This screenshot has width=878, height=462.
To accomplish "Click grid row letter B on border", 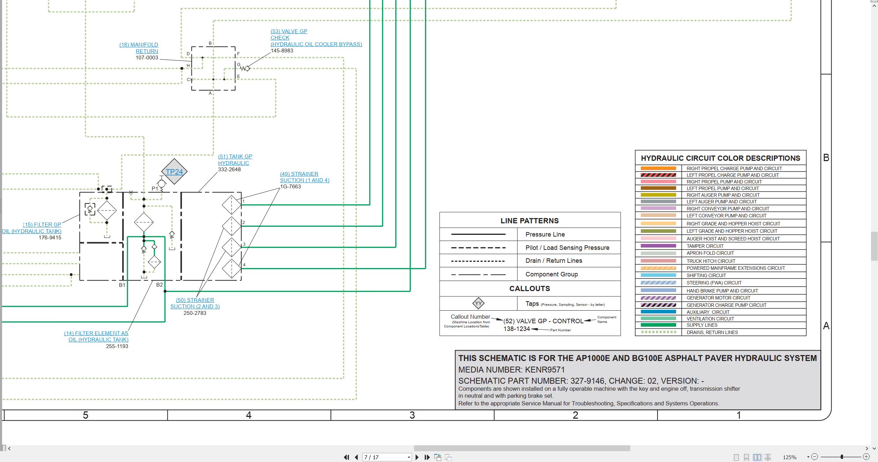I will [x=826, y=158].
